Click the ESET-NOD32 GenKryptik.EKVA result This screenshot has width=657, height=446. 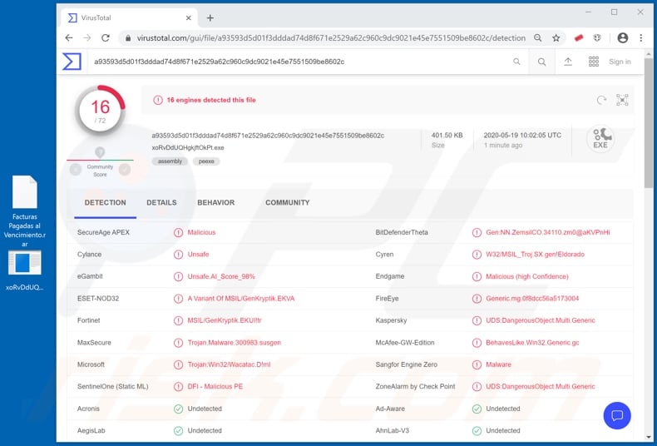pyautogui.click(x=241, y=299)
